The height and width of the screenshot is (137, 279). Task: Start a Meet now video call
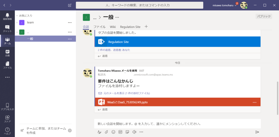[134, 132]
